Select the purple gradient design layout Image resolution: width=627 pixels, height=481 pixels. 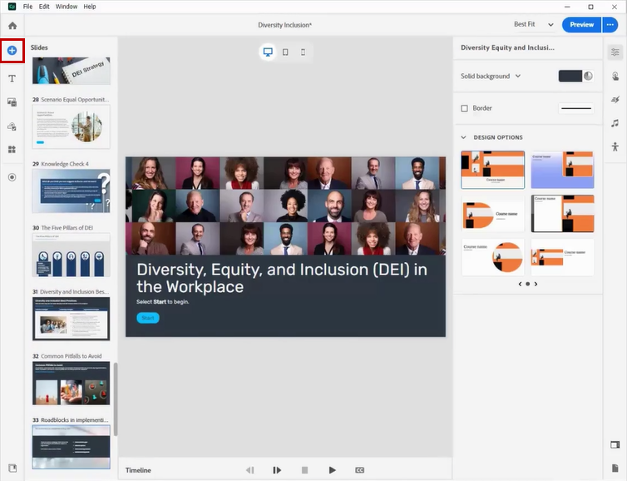(x=562, y=170)
